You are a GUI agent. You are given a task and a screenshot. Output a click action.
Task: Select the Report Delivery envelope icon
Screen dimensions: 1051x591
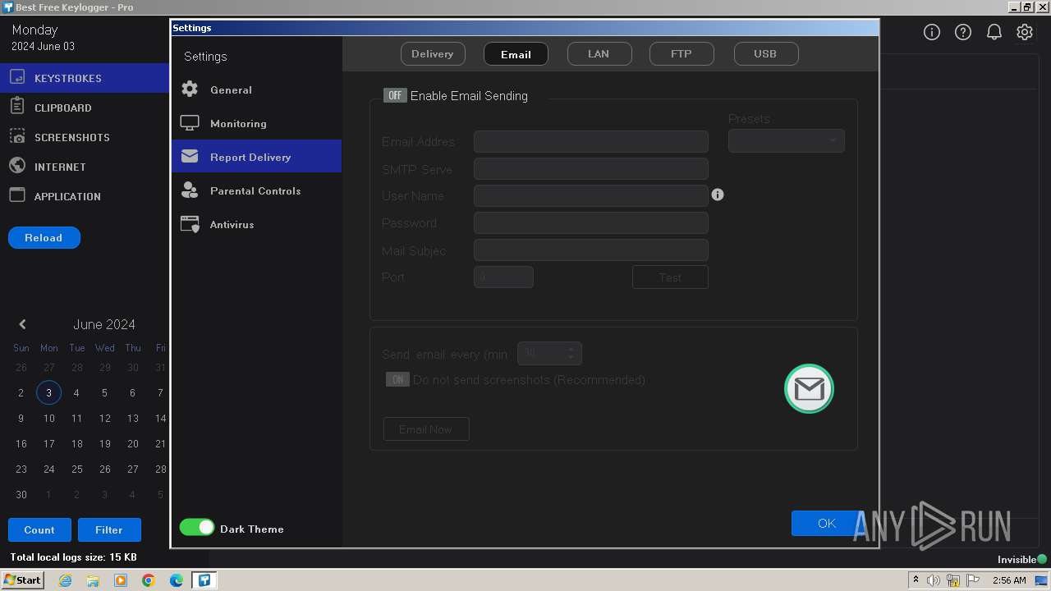click(190, 156)
